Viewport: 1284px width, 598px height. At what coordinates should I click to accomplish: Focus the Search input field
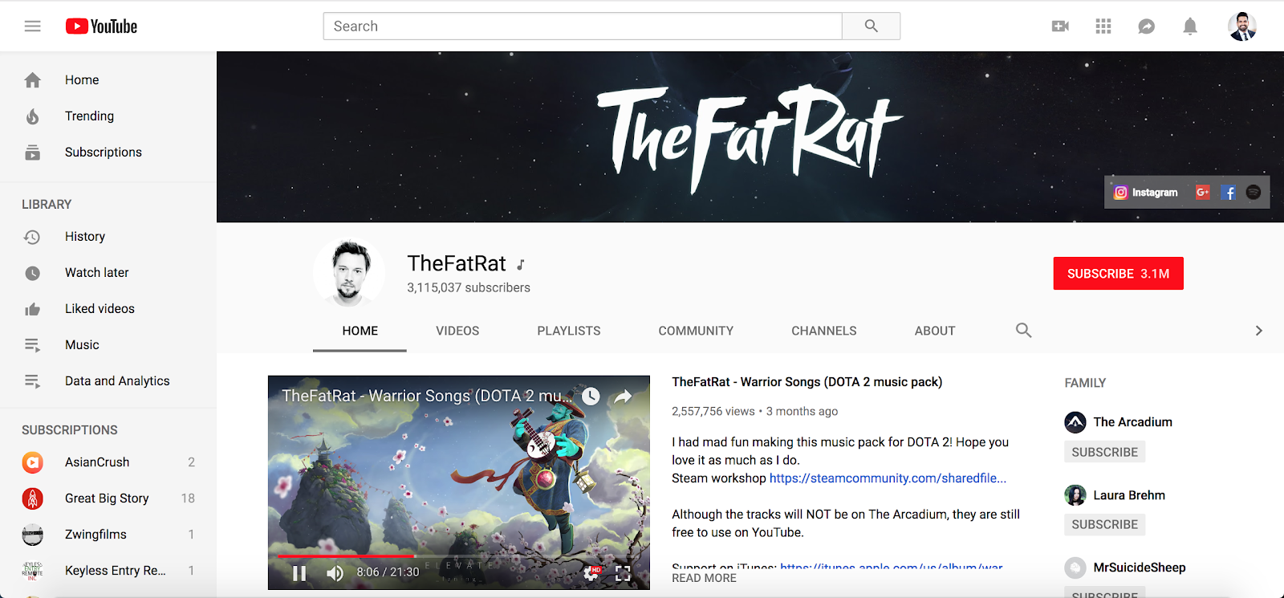pyautogui.click(x=583, y=26)
